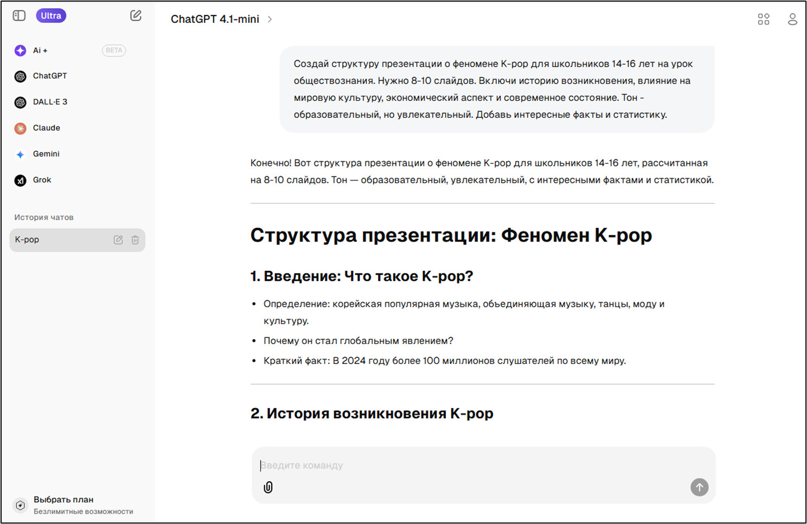This screenshot has width=807, height=524.
Task: Attach a file with the paperclip icon
Action: coord(268,487)
